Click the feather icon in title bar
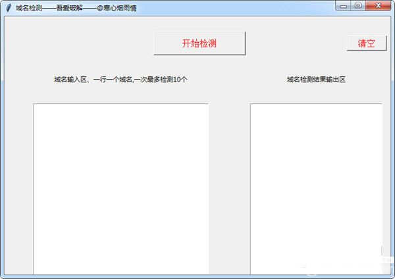The height and width of the screenshot is (279, 395). tap(9, 8)
